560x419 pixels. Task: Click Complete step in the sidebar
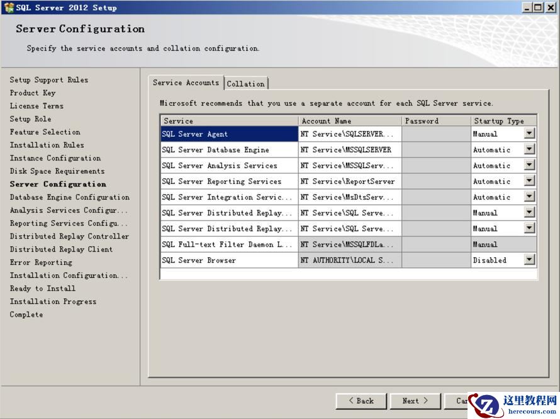[x=26, y=314]
